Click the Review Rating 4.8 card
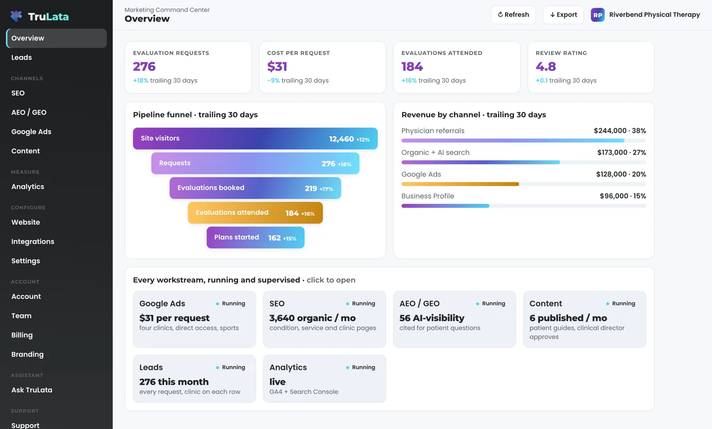This screenshot has width=712, height=429. 591,67
